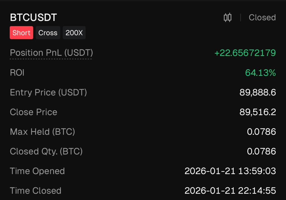Tap the Closed Qty. 0.0786 value
Image resolution: width=286 pixels, height=200 pixels.
[x=261, y=151]
